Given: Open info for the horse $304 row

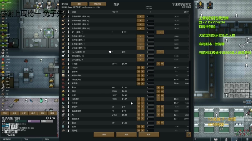Looking at the screenshot, I should click(68, 52).
